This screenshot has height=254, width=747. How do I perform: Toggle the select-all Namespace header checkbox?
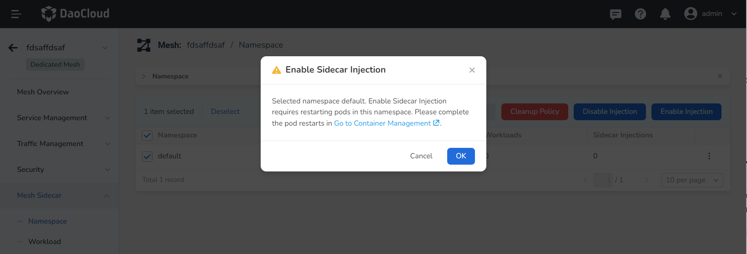pos(147,135)
